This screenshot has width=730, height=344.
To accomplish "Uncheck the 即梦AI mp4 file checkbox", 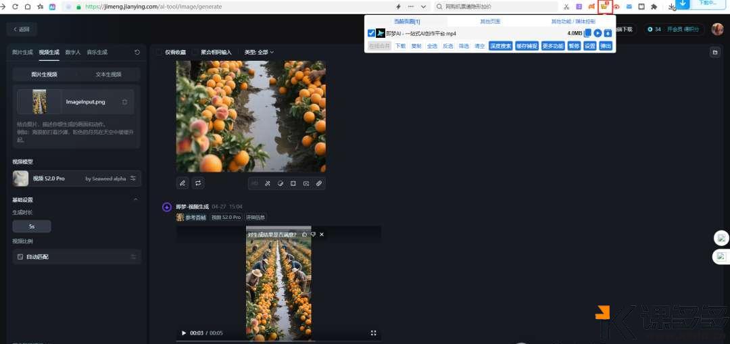I will tap(371, 33).
